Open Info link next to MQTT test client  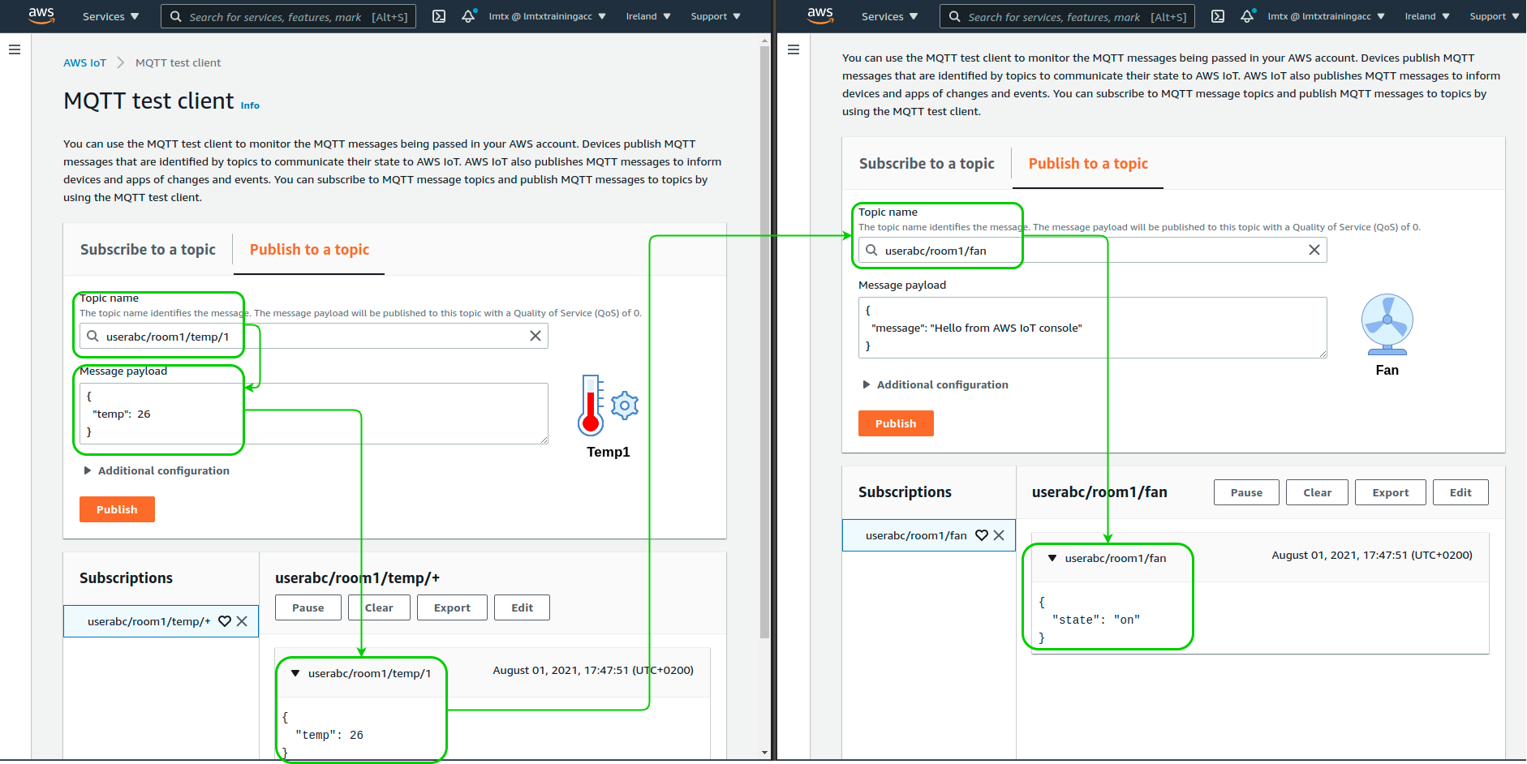click(x=250, y=105)
